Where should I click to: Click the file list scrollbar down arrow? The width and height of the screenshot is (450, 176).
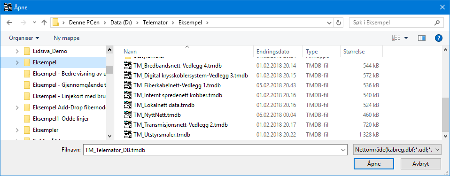coord(445,136)
